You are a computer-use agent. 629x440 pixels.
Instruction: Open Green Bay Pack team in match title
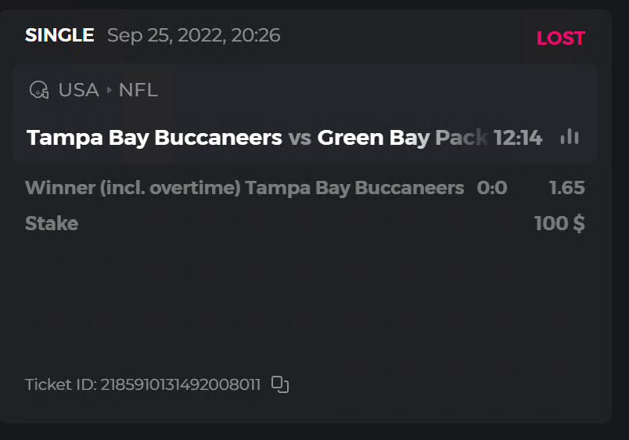pos(402,138)
